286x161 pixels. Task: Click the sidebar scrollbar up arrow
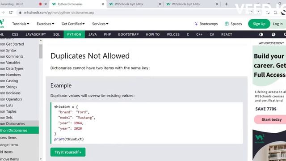(x=41, y=40)
